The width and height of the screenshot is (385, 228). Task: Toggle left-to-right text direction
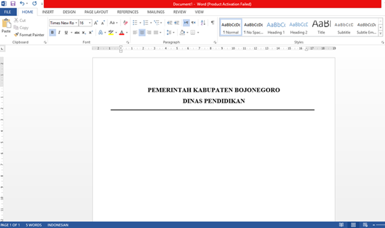(187, 23)
